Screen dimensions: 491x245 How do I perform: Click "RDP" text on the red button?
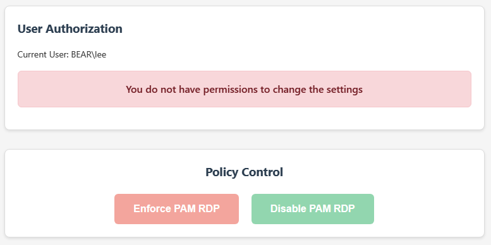[x=210, y=209]
